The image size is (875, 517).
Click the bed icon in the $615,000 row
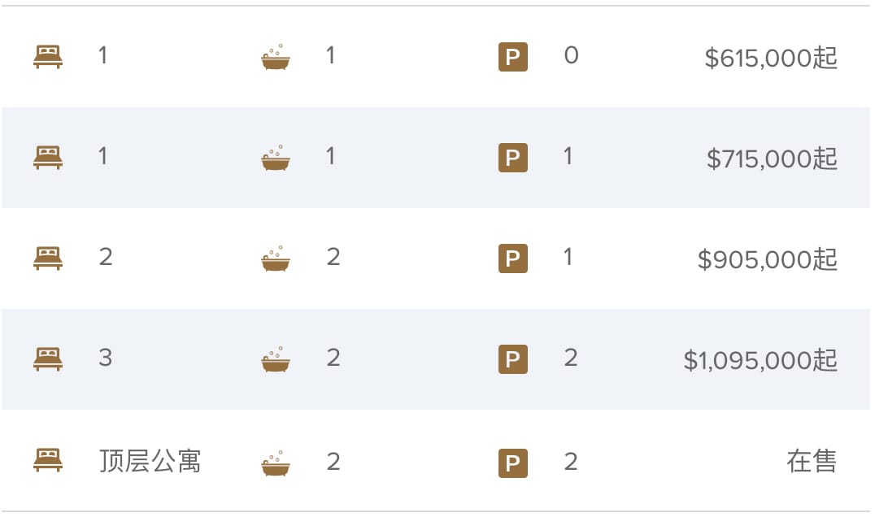48,57
